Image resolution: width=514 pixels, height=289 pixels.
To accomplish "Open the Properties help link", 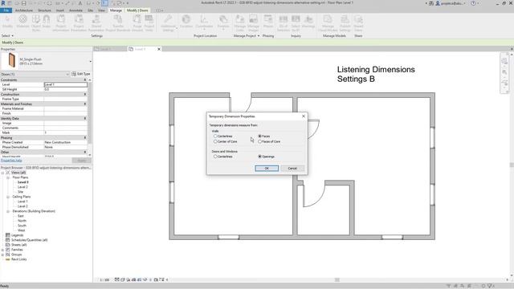I will click(11, 161).
